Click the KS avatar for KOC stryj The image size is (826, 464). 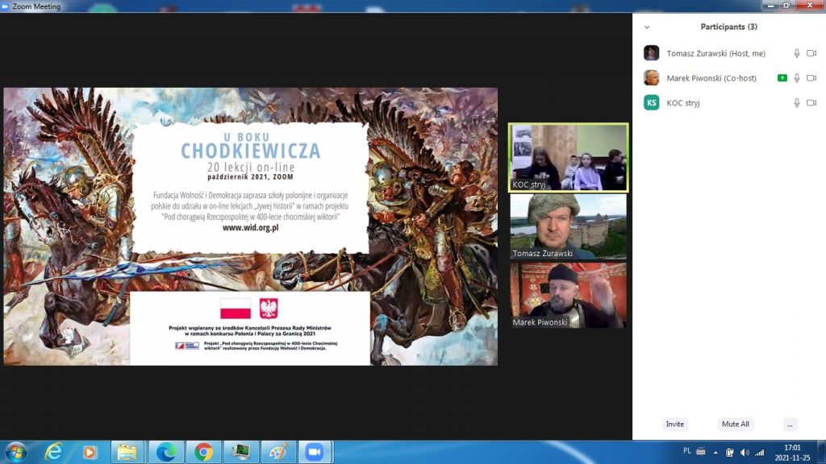[x=651, y=102]
